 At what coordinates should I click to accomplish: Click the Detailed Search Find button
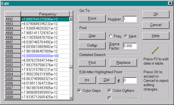92,63
